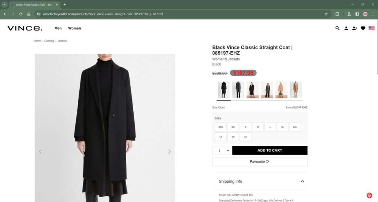Open the Women menu

pos(75,28)
